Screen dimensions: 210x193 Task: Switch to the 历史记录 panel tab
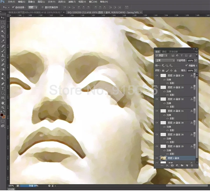[174, 51]
